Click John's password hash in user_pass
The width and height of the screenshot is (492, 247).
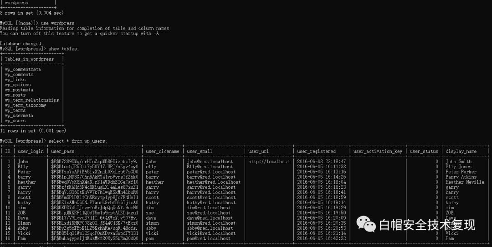pyautogui.click(x=95, y=162)
